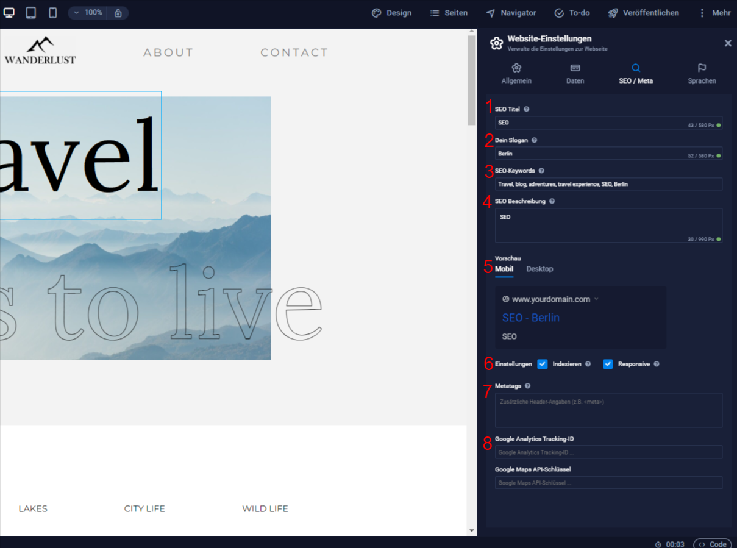Click the ABOUT navigation link
737x548 pixels.
[x=169, y=52]
